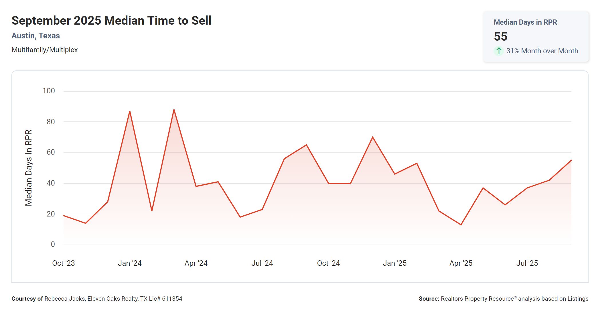This screenshot has width=600, height=315.
Task: Click the large 55 value in the summary card
Action: 500,37
